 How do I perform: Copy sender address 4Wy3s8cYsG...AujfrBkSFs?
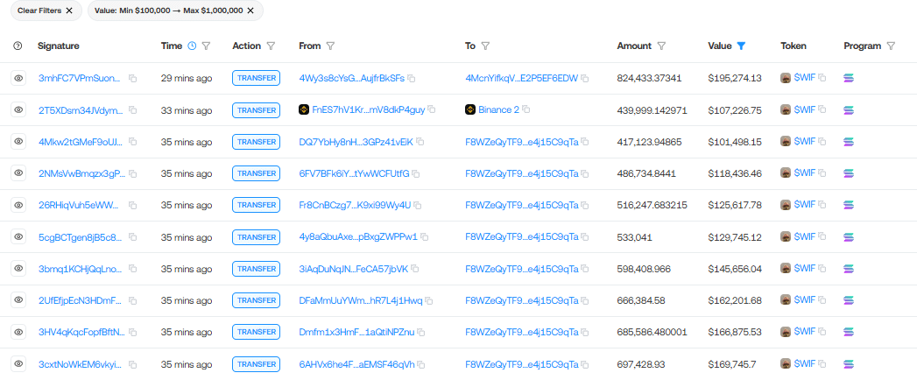pos(411,78)
